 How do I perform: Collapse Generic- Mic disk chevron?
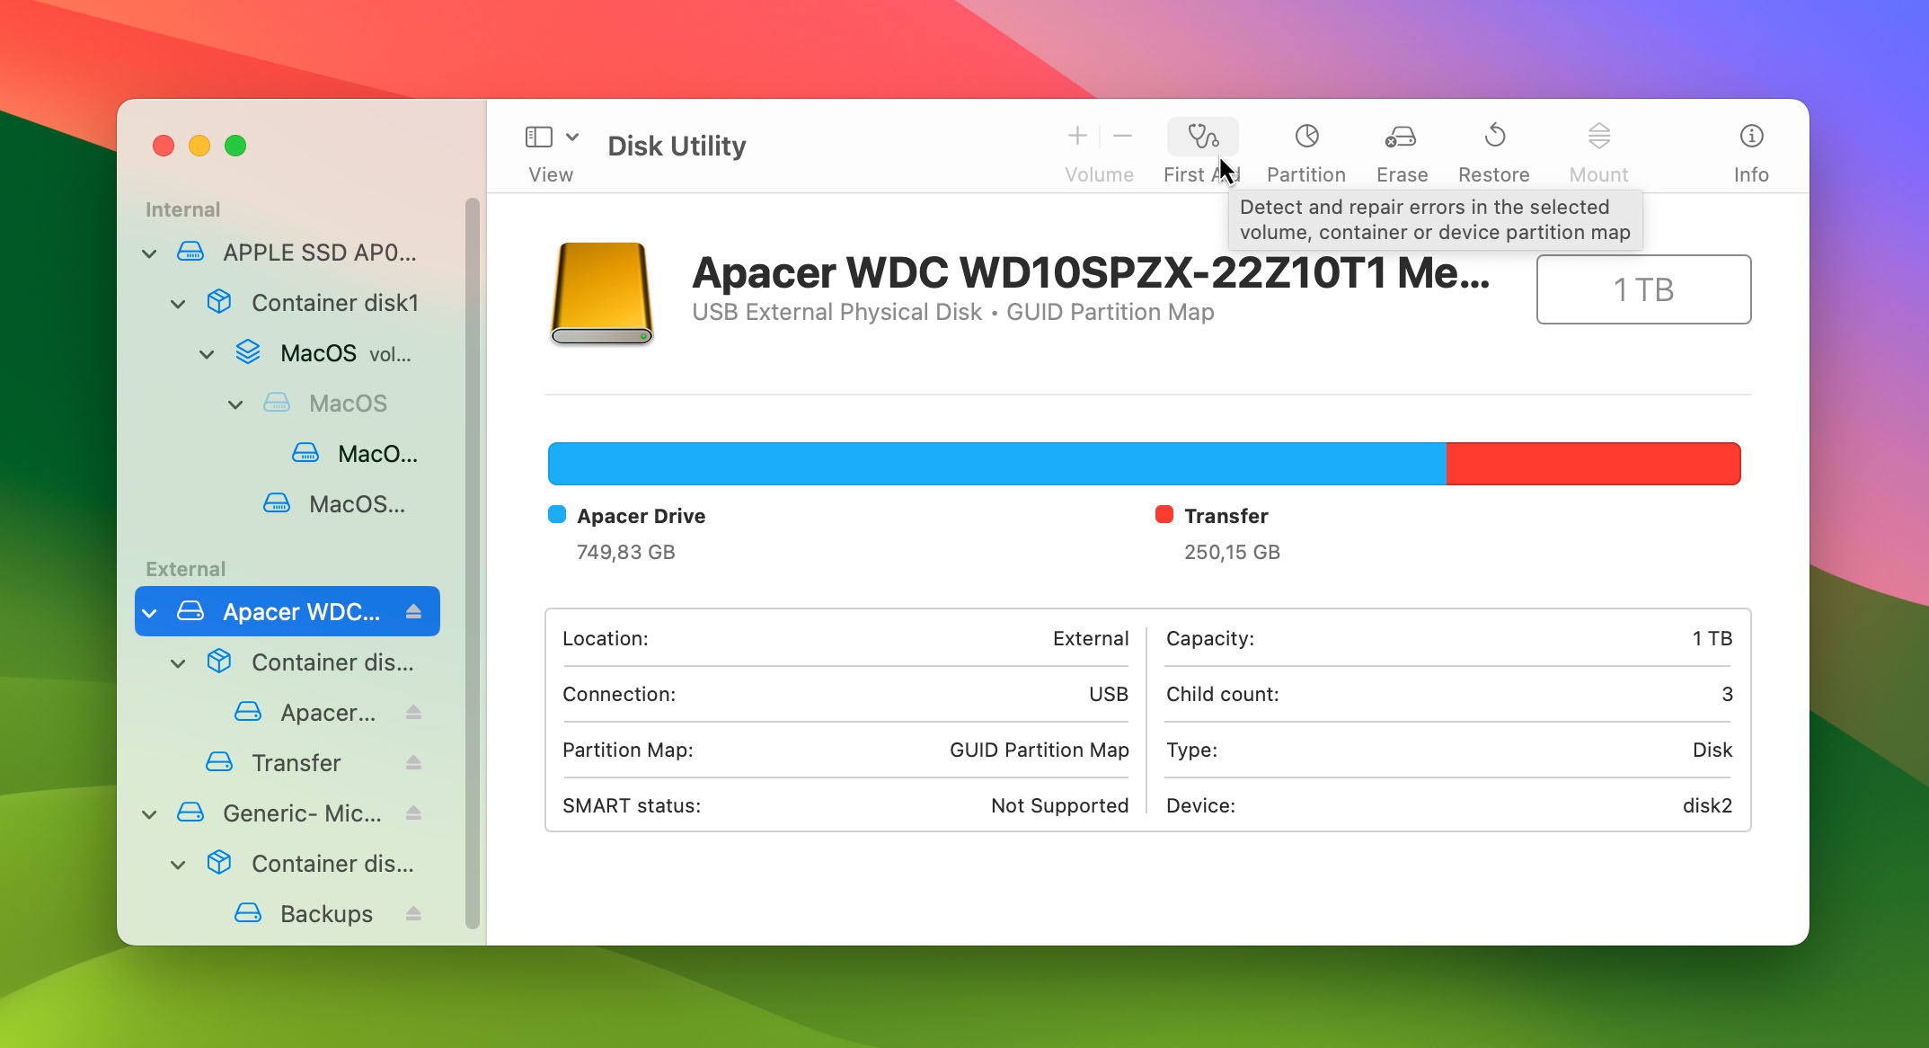tap(149, 814)
